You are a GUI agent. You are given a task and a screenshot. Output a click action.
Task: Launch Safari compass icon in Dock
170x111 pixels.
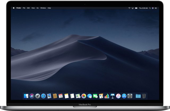click(x=43, y=96)
